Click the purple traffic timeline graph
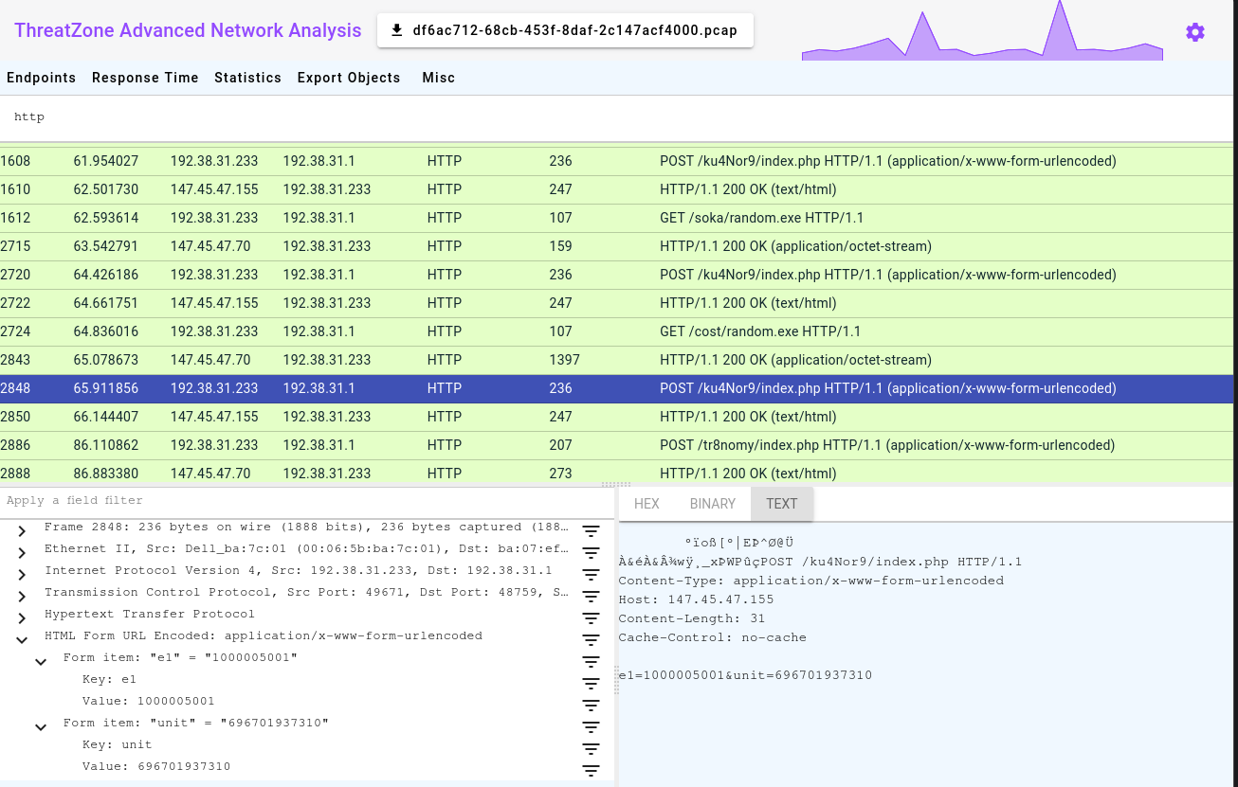 pos(982,31)
